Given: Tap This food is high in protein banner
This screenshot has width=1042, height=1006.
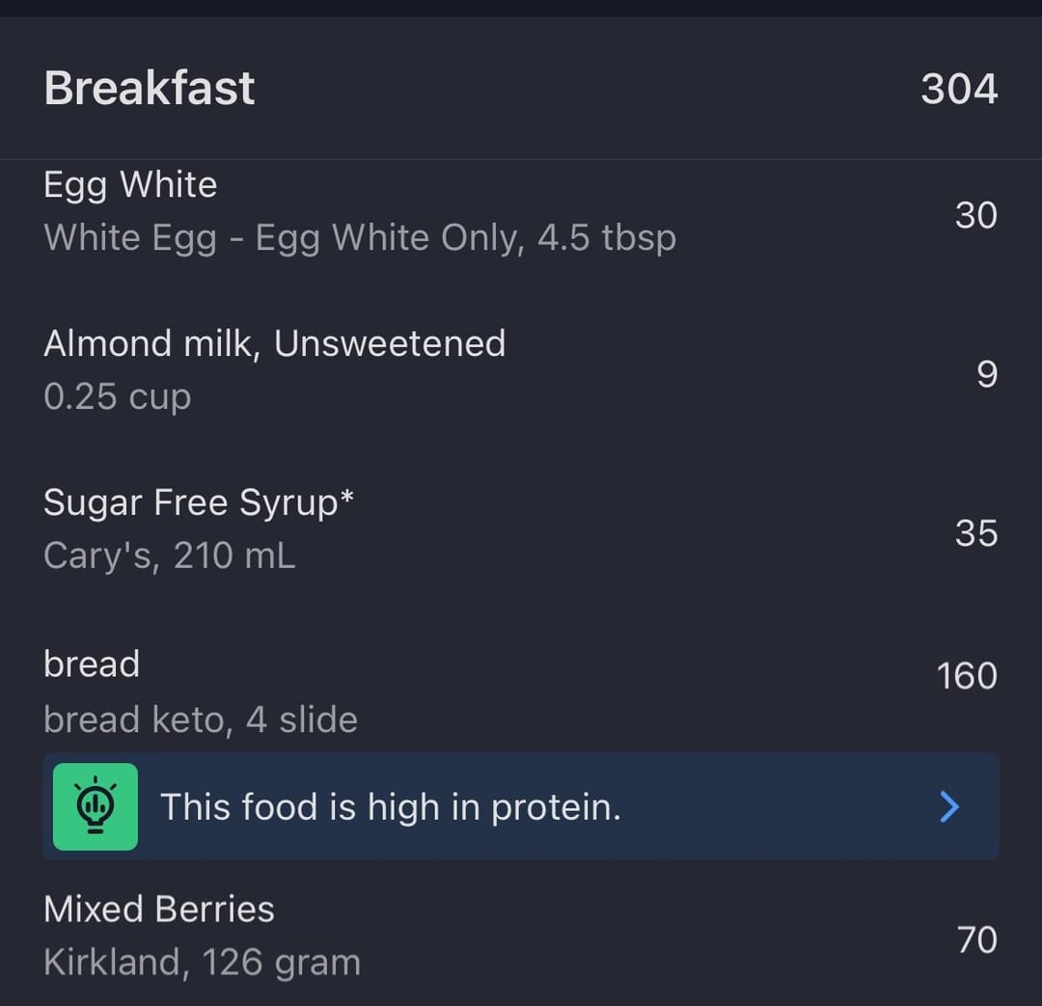Looking at the screenshot, I should [x=521, y=806].
